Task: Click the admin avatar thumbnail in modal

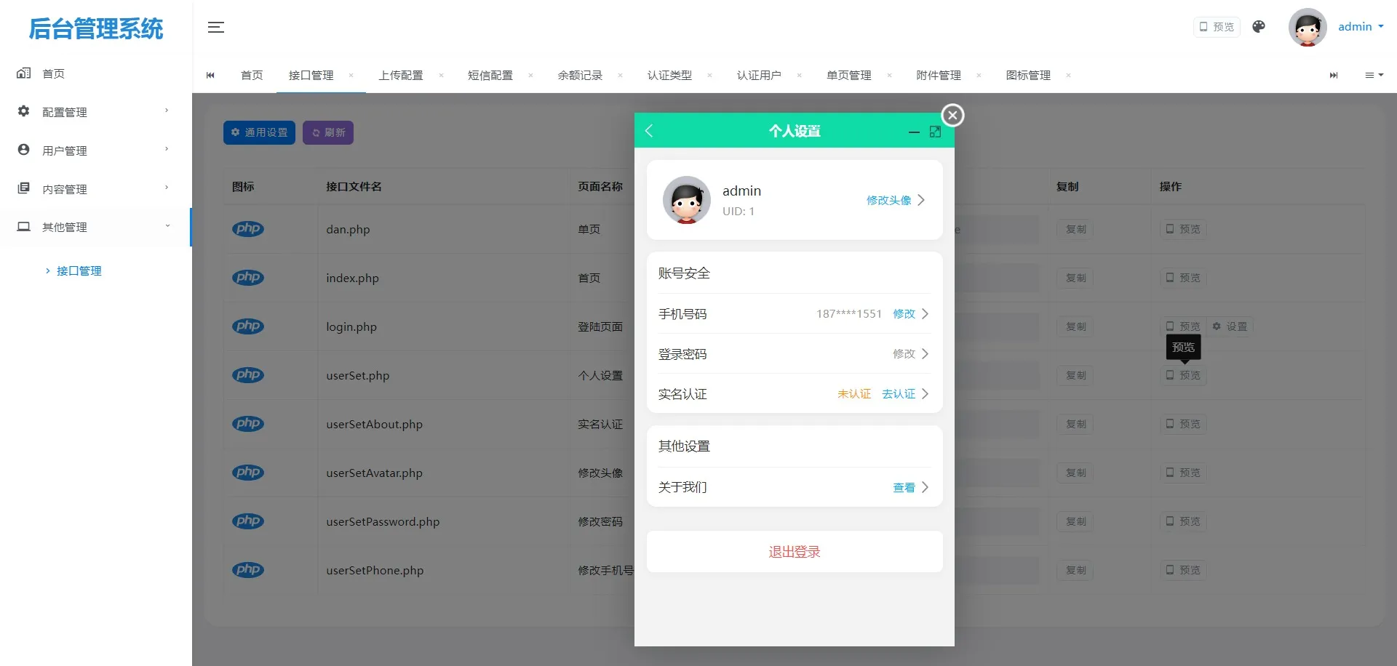Action: (x=685, y=200)
